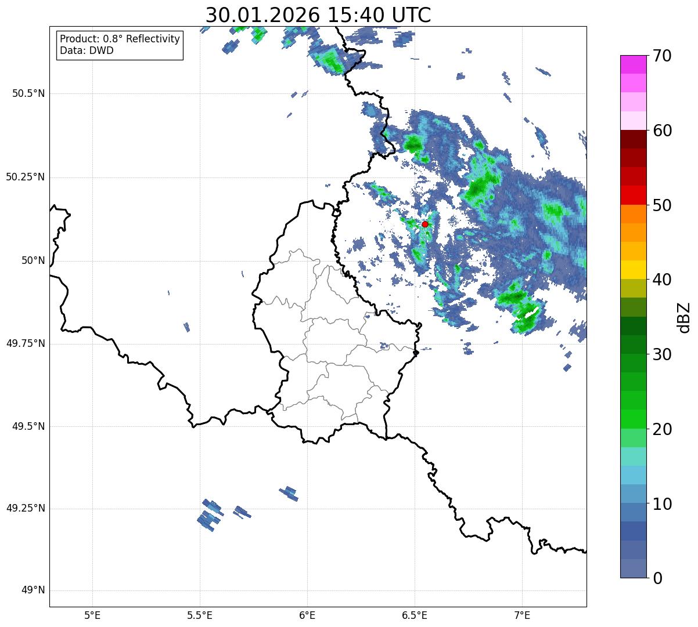This screenshot has height=627, width=698.
Task: Click the colorbar tick label "0"
Action: [657, 578]
